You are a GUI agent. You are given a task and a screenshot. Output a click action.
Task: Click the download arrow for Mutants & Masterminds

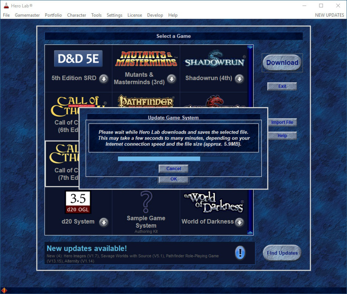click(x=172, y=79)
